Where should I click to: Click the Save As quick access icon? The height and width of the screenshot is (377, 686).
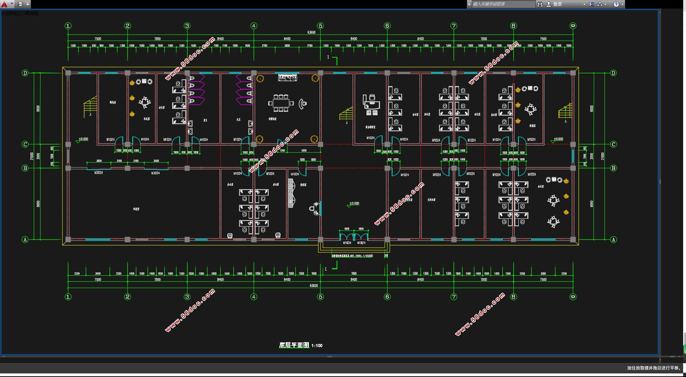pyautogui.click(x=20, y=4)
